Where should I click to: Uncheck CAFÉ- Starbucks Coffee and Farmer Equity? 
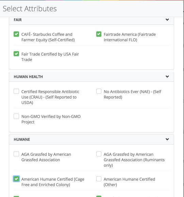[x=16, y=34]
